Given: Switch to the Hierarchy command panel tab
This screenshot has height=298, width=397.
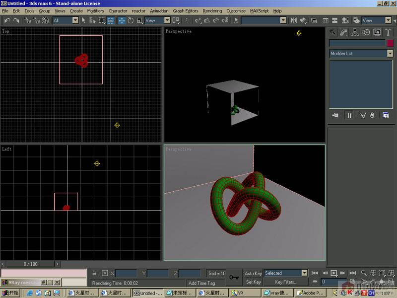Looking at the screenshot, I should tap(355, 32).
